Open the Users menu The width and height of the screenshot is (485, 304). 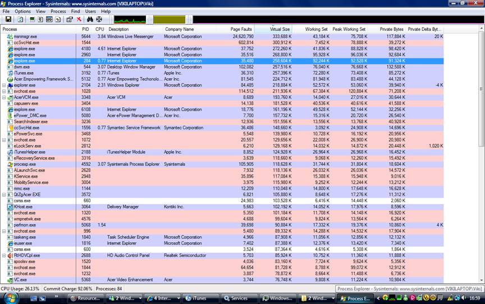pyautogui.click(x=90, y=11)
